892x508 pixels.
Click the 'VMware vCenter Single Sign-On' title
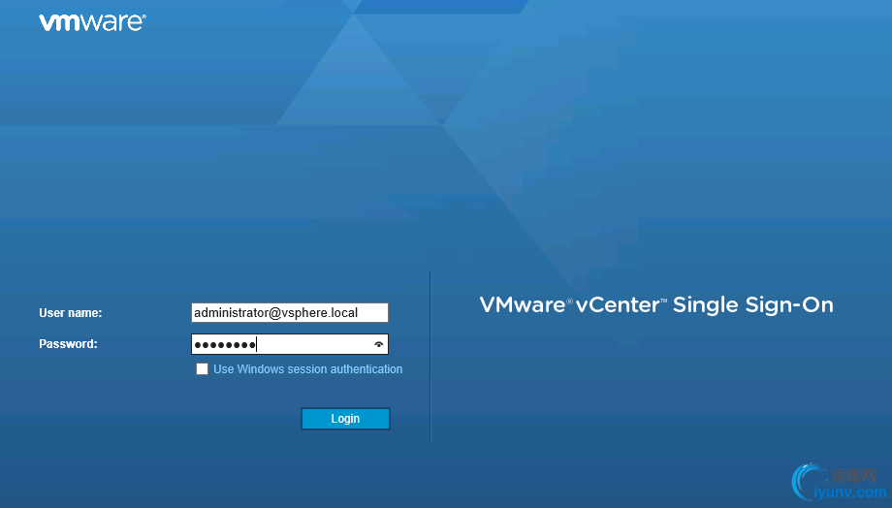click(x=656, y=305)
